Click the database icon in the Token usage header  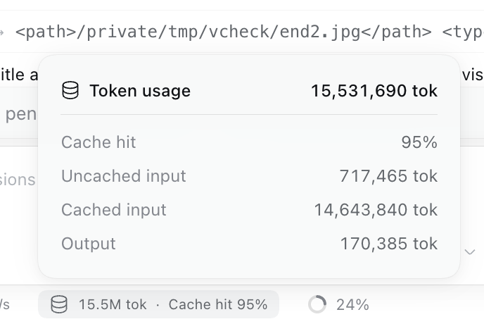[x=70, y=90]
